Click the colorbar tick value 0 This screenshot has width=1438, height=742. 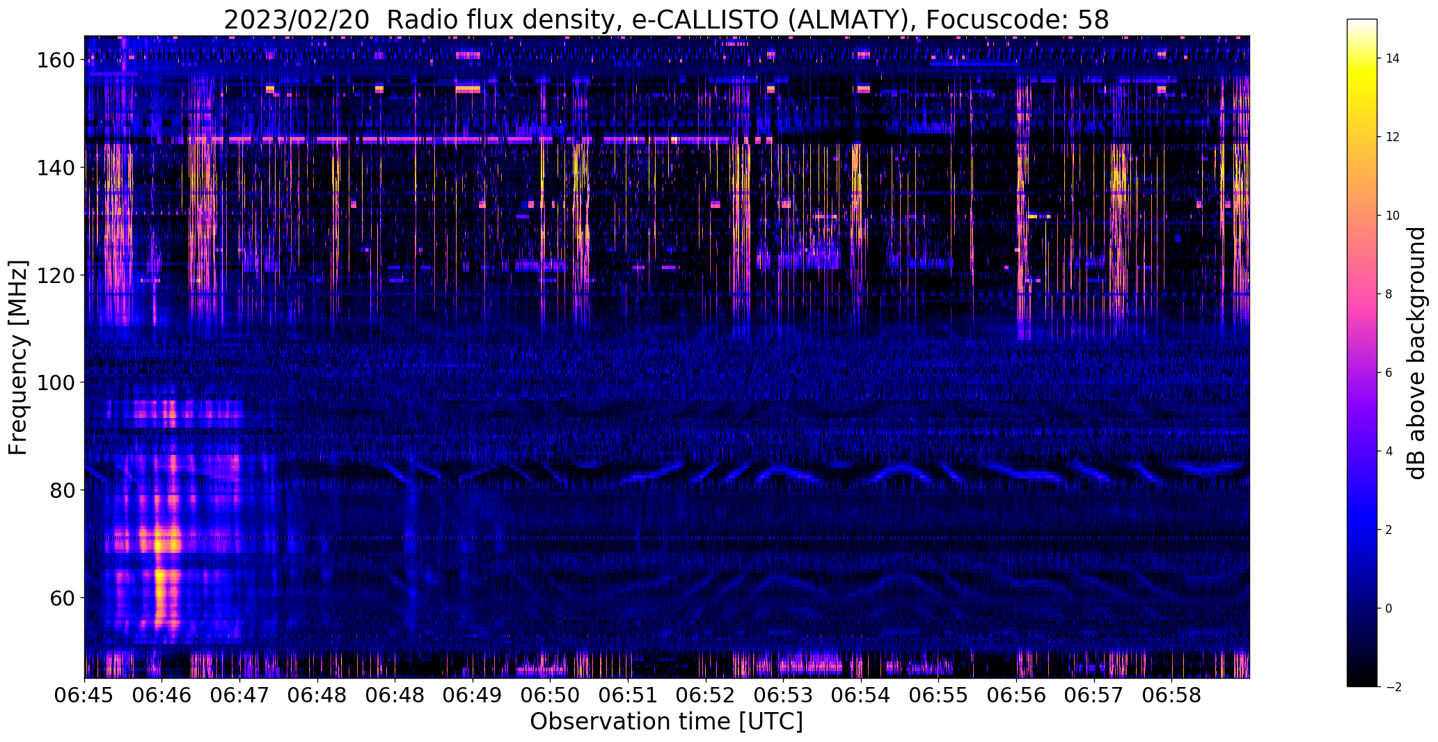(x=1389, y=608)
